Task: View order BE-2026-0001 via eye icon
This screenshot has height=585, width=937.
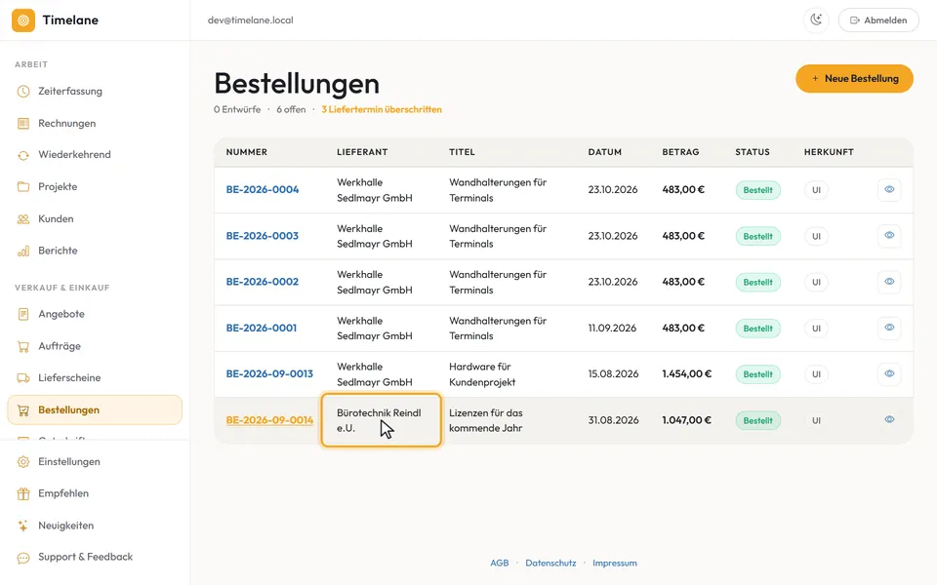Action: (x=889, y=328)
